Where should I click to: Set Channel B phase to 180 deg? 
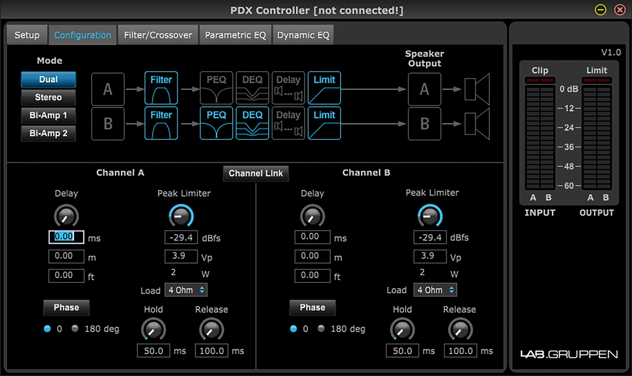(321, 329)
